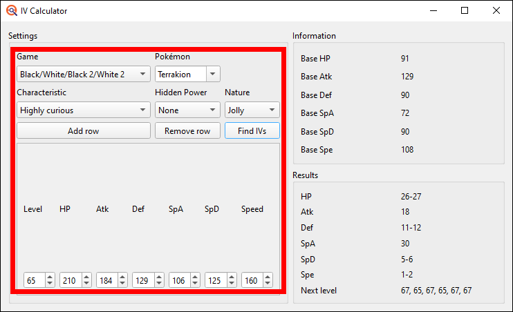
Task: Increase the Level value with up arrow
Action: (50, 277)
